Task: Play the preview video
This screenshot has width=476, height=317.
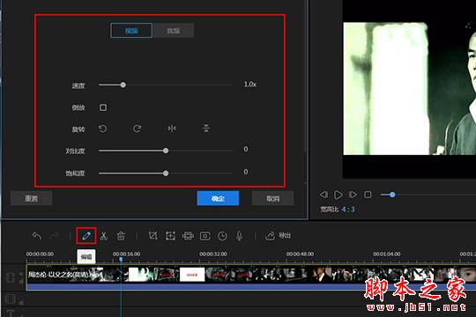Action: pos(338,195)
